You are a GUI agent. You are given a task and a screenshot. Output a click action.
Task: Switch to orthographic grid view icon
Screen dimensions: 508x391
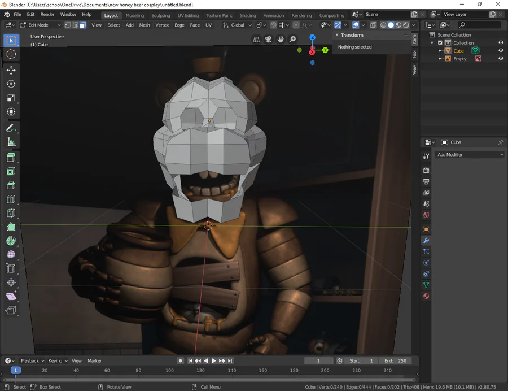click(256, 39)
